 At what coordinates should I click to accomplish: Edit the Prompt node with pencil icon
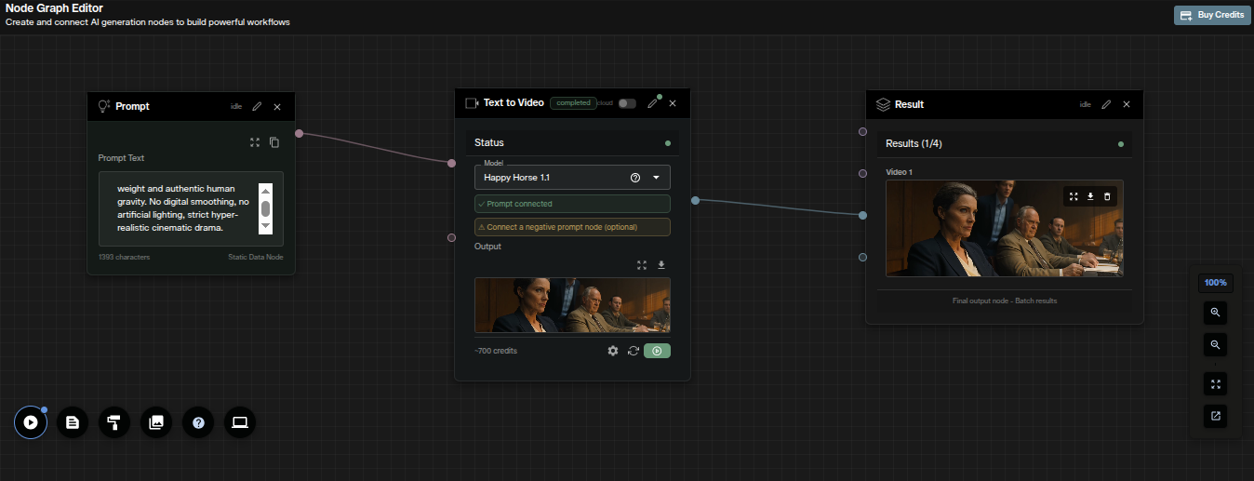pos(257,106)
